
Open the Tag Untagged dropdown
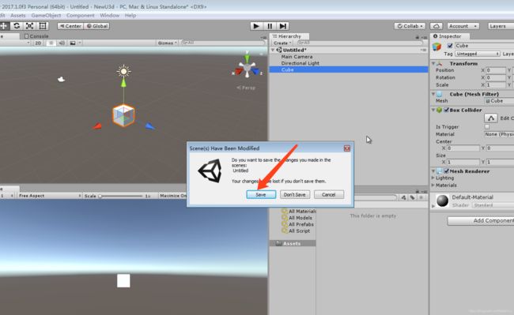[x=478, y=54]
